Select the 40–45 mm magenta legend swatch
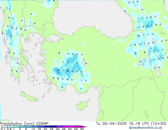Viewport: 168px width, 130px height. click(x=72, y=127)
